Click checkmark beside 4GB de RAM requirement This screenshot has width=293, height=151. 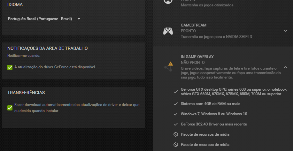point(176,104)
